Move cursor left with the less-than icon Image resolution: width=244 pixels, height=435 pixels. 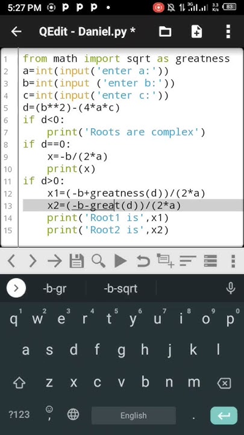11,261
